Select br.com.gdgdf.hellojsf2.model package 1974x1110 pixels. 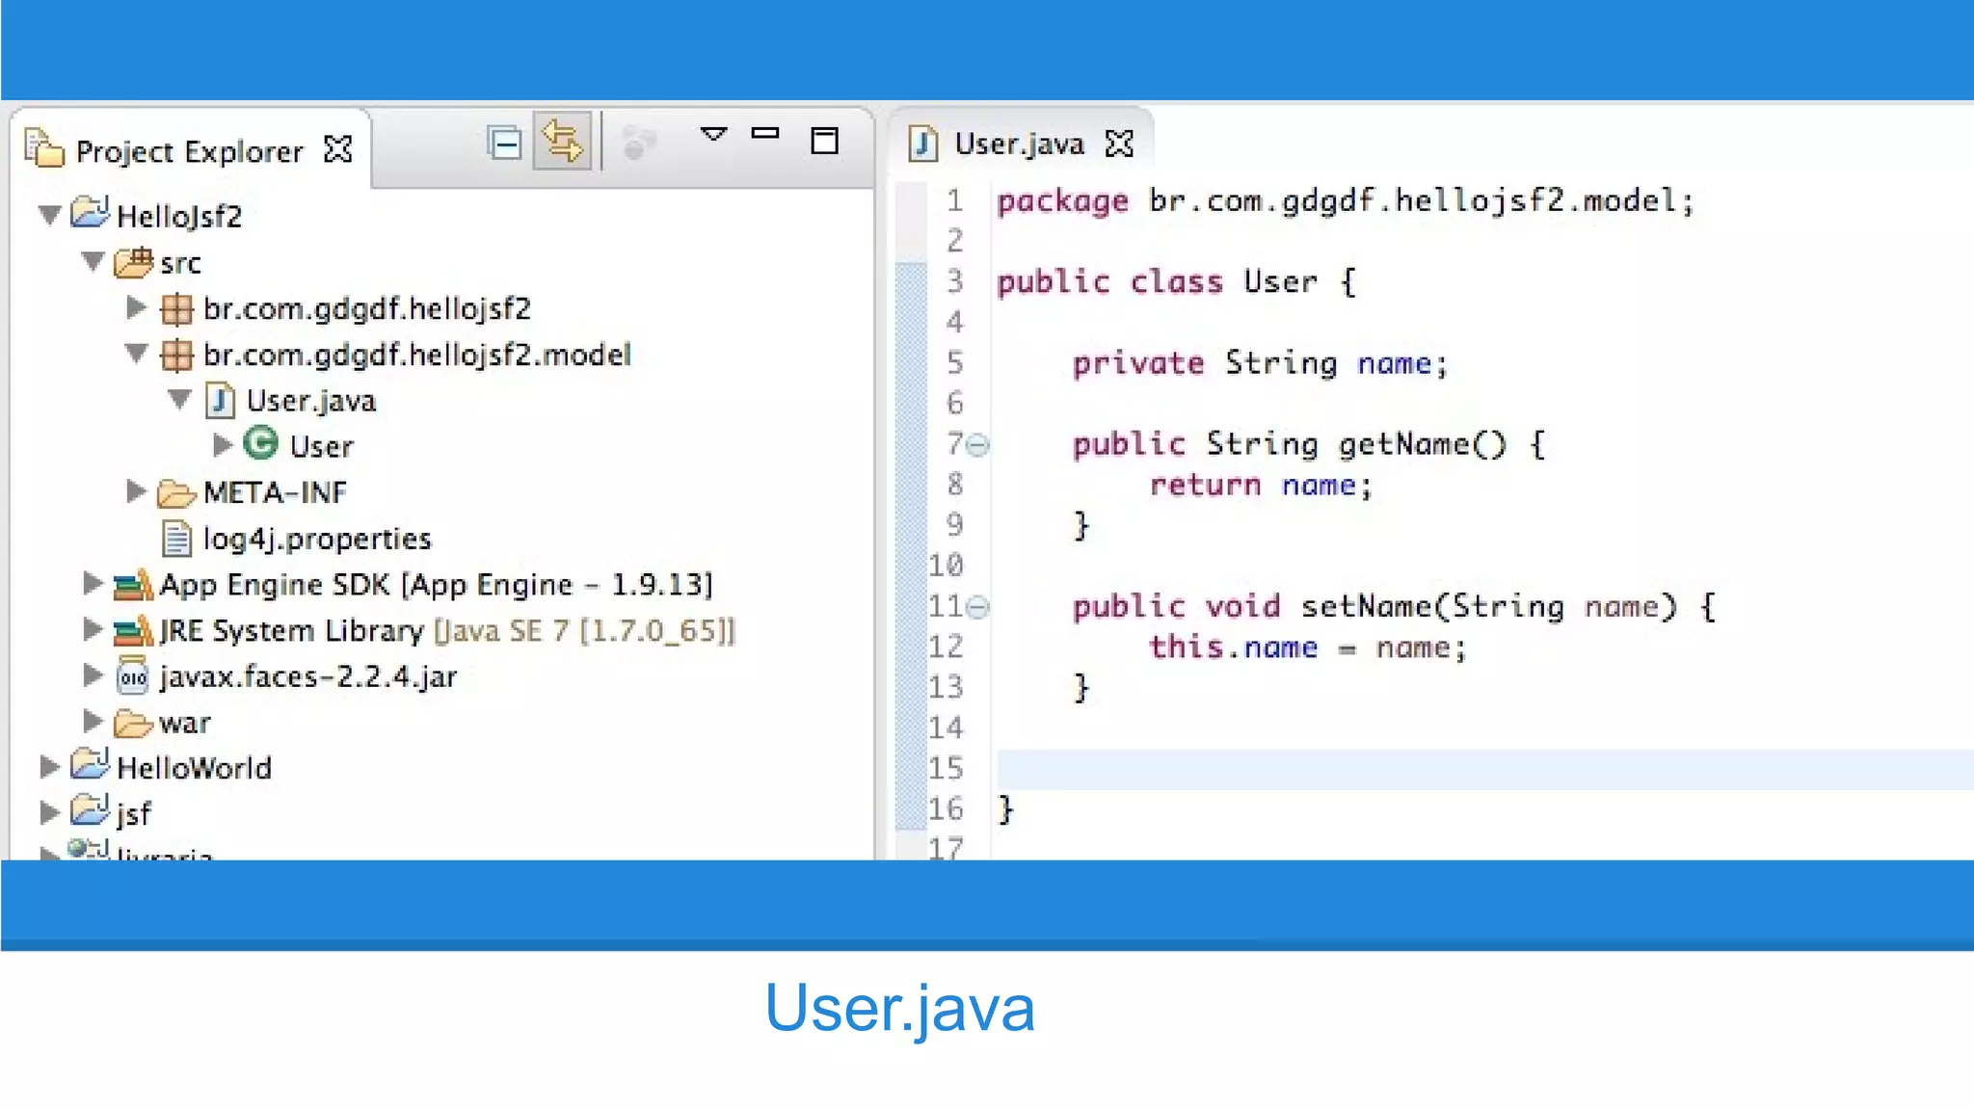coord(417,356)
